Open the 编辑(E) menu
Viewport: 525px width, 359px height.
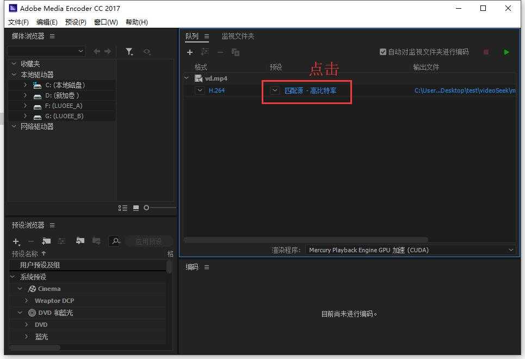tap(47, 22)
